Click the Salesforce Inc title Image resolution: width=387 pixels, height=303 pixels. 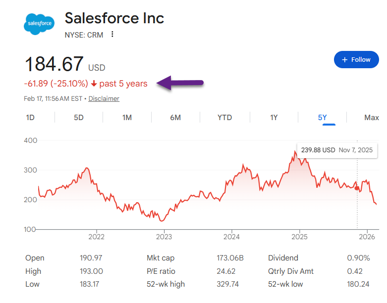(x=114, y=18)
